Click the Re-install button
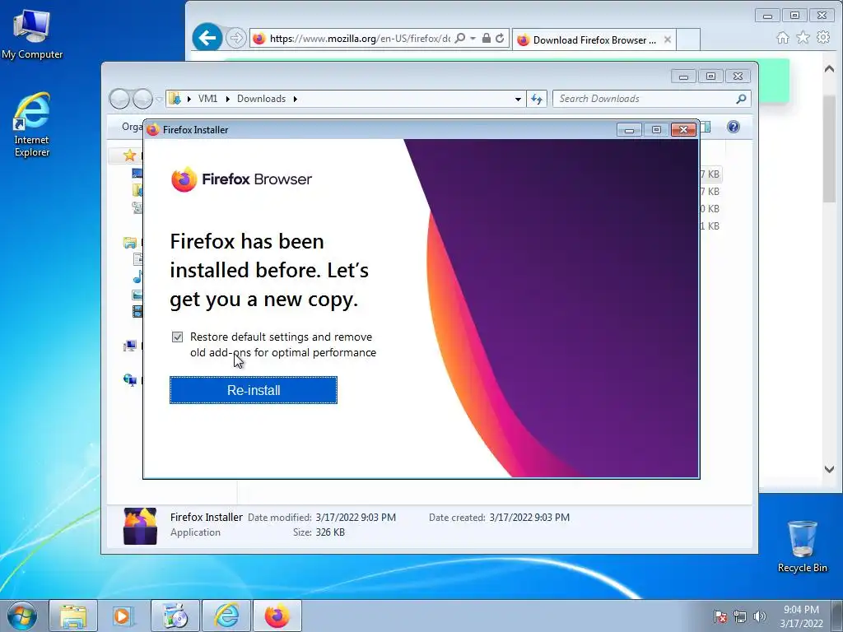The height and width of the screenshot is (632, 843). (x=254, y=390)
